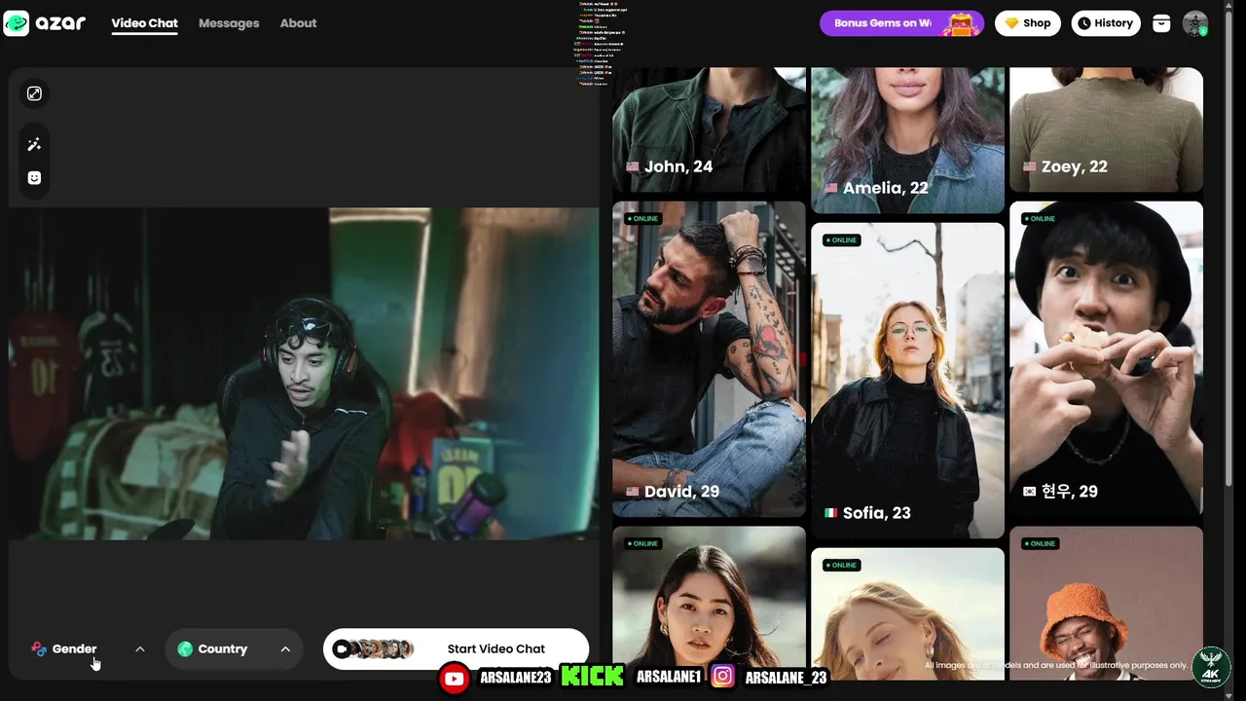Open the gem Shop
Screen dimensions: 1246x701
1027,23
